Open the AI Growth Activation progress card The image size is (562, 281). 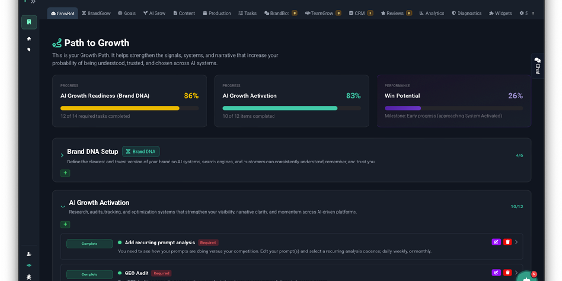(x=292, y=101)
